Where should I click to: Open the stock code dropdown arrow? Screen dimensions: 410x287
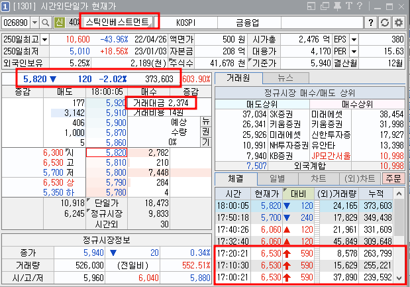click(34, 23)
